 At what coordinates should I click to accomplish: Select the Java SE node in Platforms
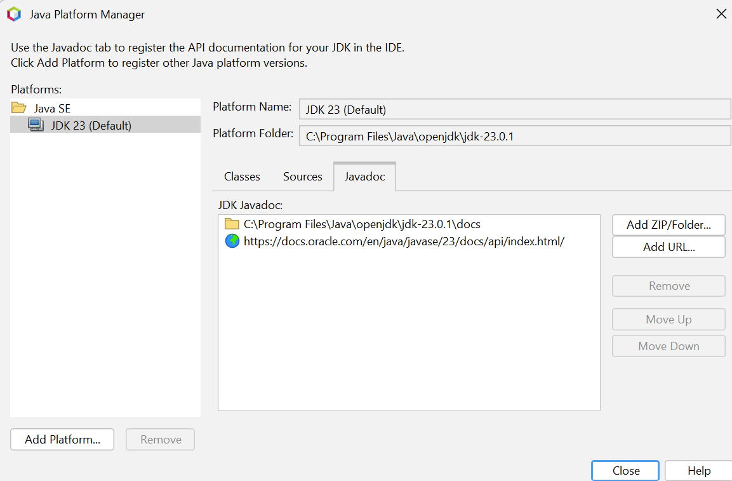[x=52, y=109]
